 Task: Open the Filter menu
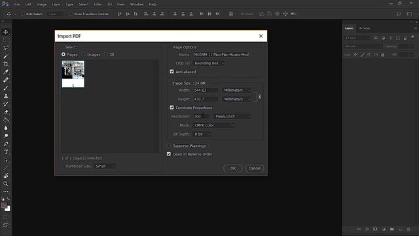[x=98, y=5]
